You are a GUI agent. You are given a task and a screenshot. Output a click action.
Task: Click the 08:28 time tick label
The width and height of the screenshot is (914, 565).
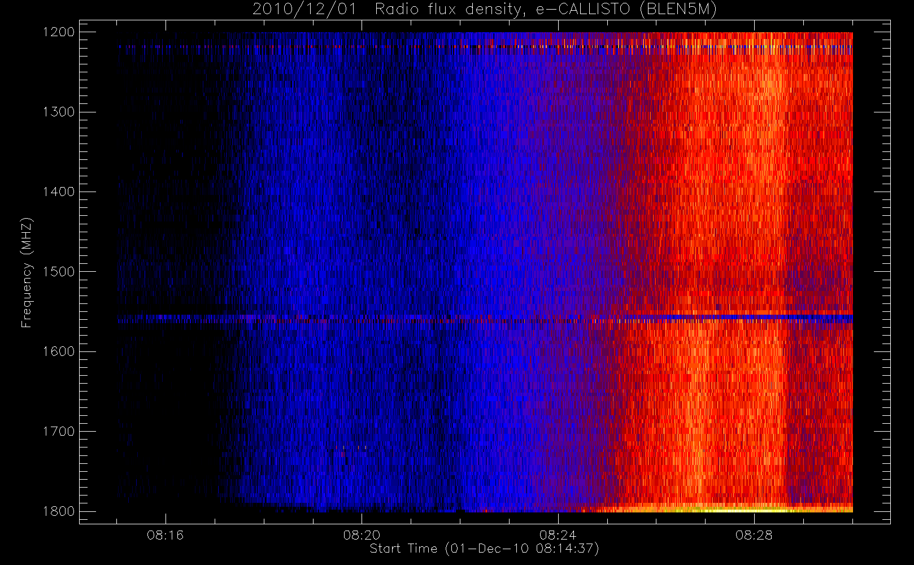[x=754, y=535]
